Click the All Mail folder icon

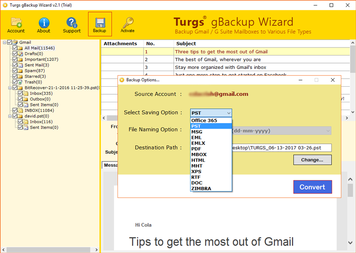(20, 48)
